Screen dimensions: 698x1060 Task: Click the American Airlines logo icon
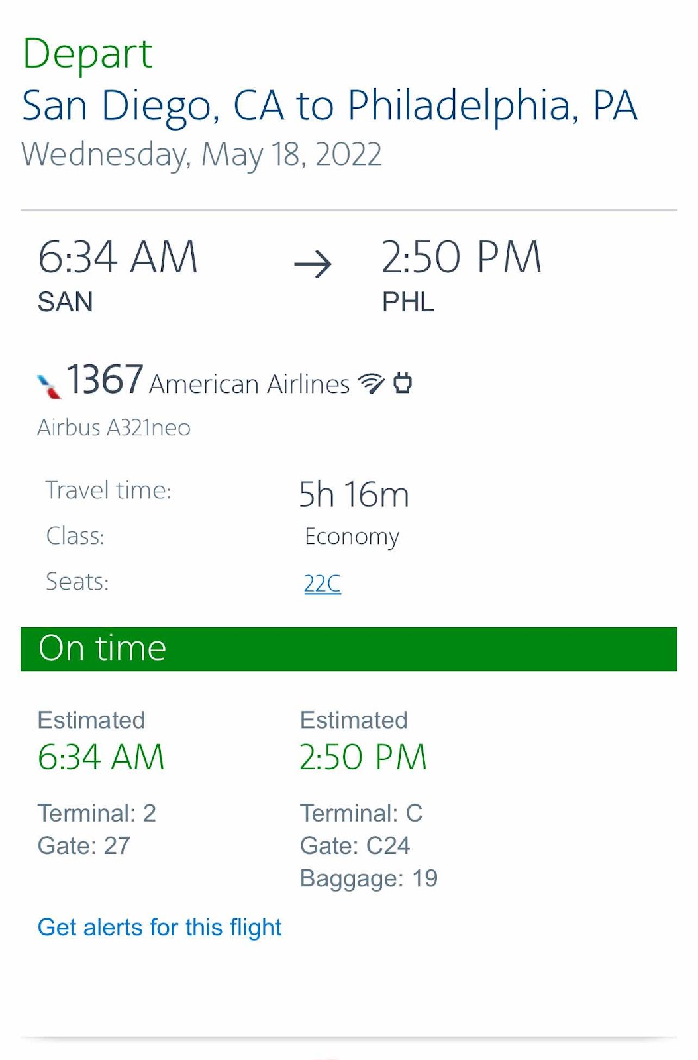click(x=49, y=386)
